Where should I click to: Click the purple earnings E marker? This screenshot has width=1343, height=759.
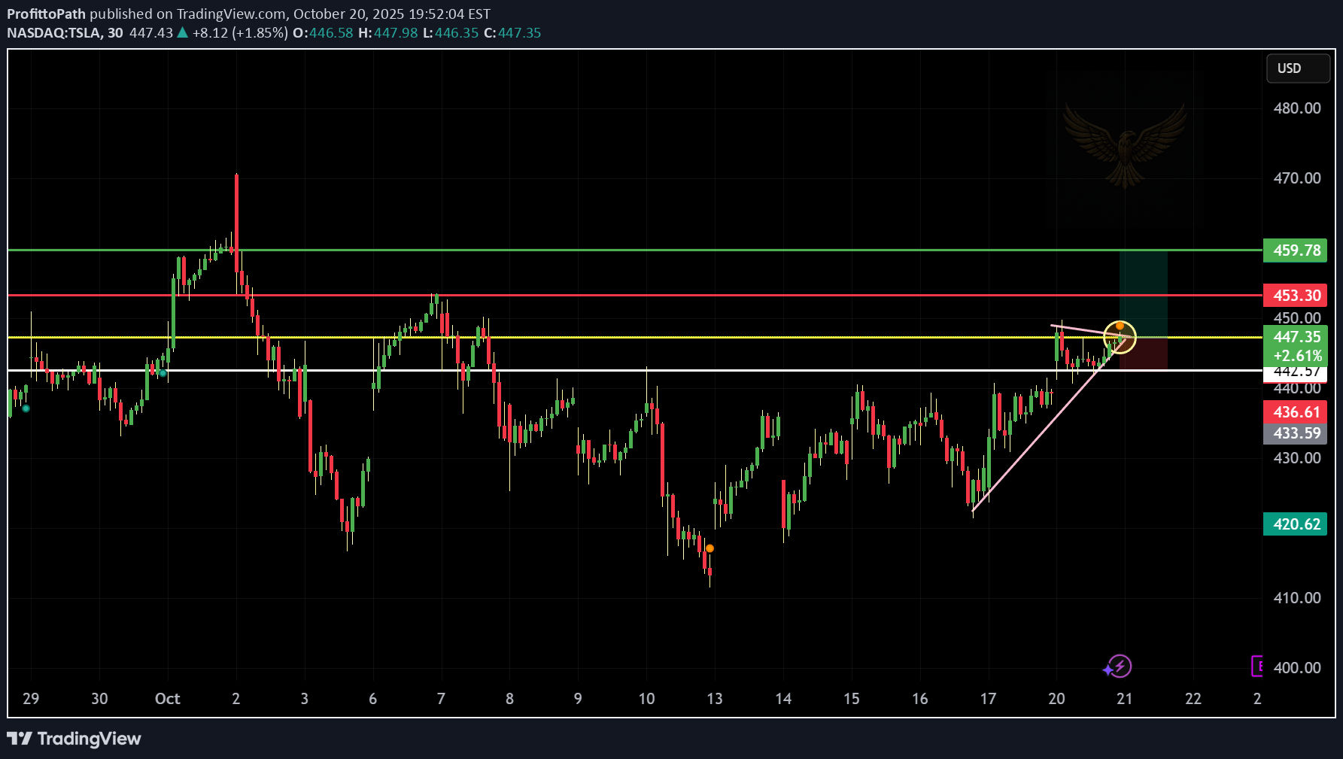click(1257, 666)
